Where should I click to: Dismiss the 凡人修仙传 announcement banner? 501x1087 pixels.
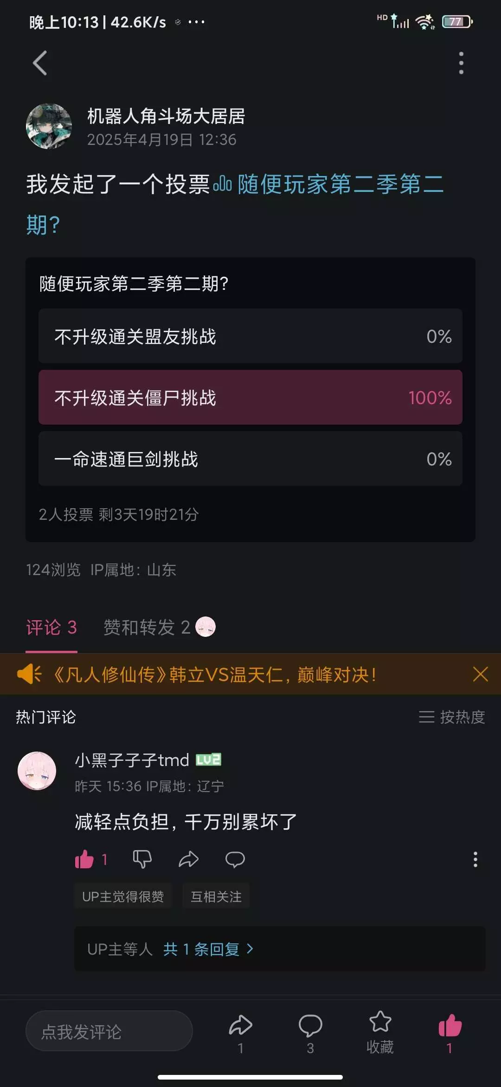point(480,674)
